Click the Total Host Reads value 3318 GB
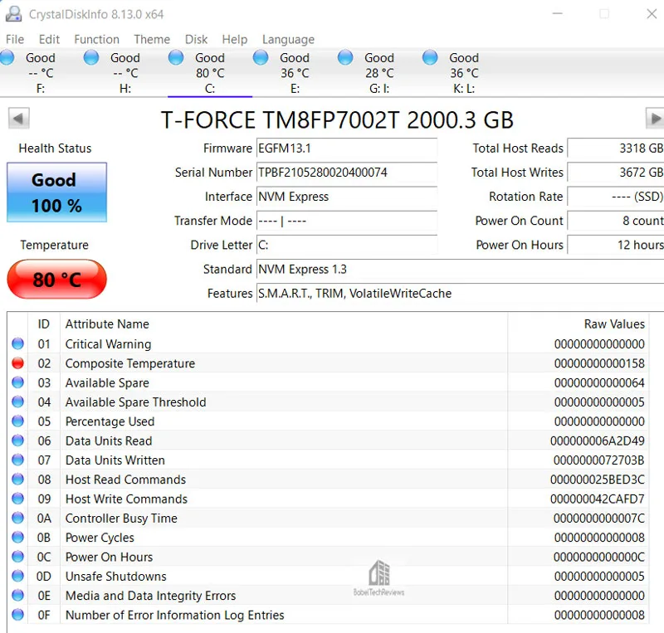Image resolution: width=664 pixels, height=633 pixels. pos(616,149)
